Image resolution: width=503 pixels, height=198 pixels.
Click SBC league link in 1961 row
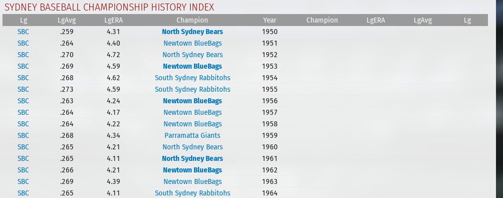click(x=23, y=158)
